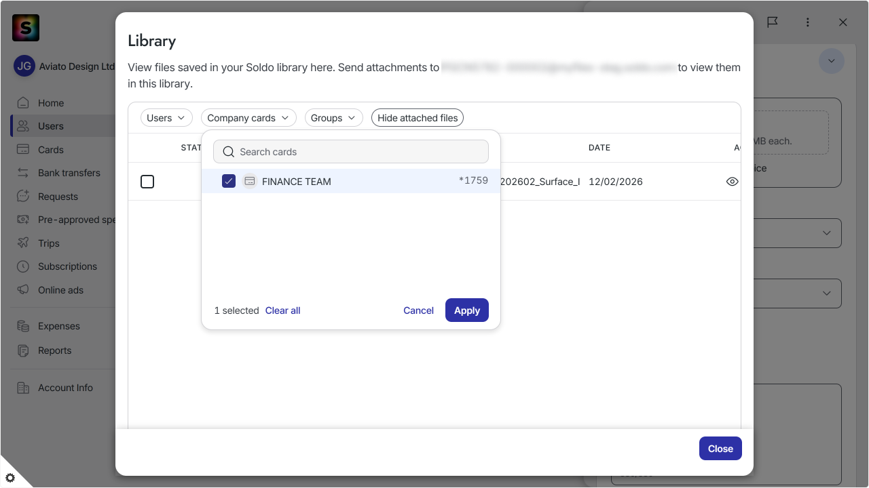Apply the card filter
Screen dimensions: 869x488
pyautogui.click(x=467, y=310)
